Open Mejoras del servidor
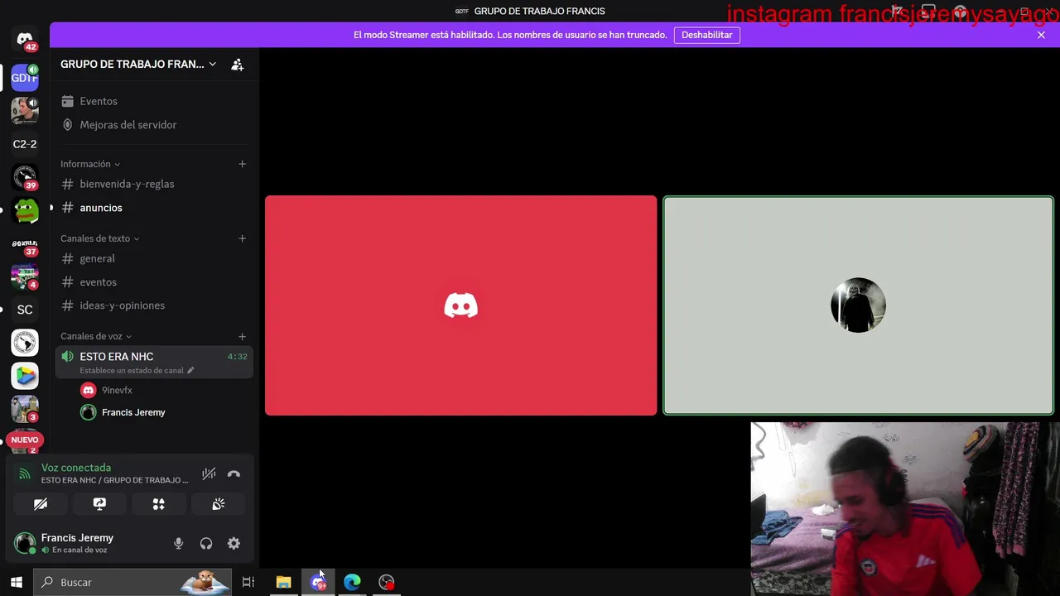 155,125
